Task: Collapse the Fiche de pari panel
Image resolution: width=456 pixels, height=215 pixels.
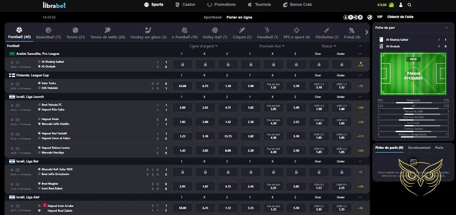Action: tap(446, 28)
